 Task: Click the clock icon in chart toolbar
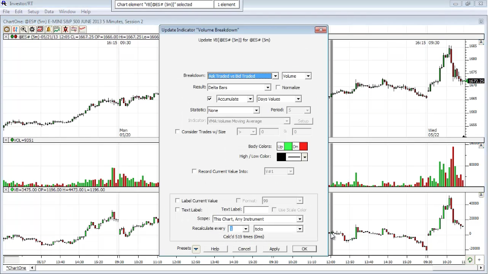click(x=7, y=29)
